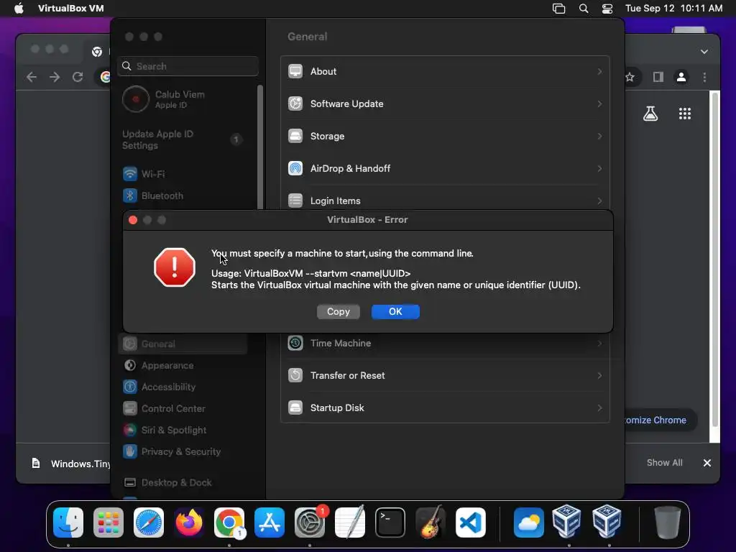
Task: Open Spotlight search in the menu bar
Action: click(x=584, y=9)
